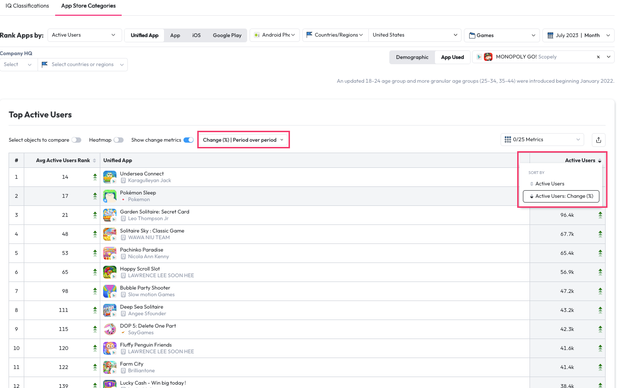Open Lucky Cash - Win big today! link

pos(153,383)
